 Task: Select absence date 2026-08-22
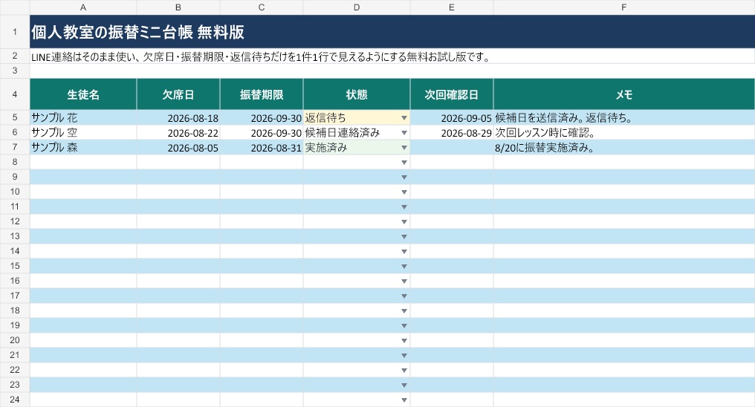[x=178, y=133]
